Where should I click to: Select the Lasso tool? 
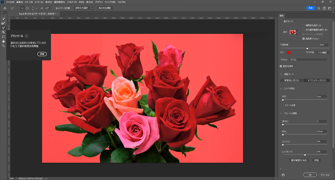[x=3, y=37]
